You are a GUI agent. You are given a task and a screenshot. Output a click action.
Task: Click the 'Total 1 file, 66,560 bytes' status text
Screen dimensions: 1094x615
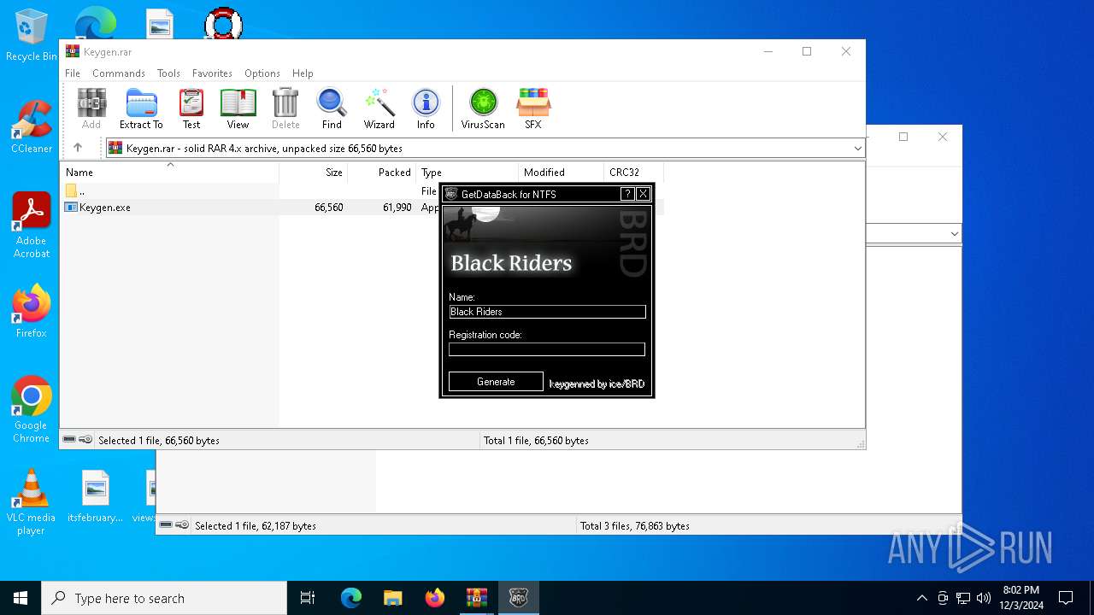click(x=536, y=441)
